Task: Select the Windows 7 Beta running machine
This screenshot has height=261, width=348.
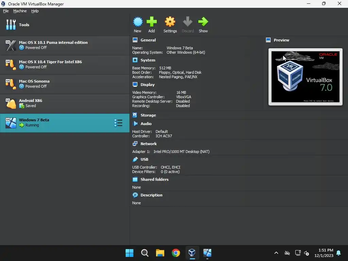Action: pos(65,123)
